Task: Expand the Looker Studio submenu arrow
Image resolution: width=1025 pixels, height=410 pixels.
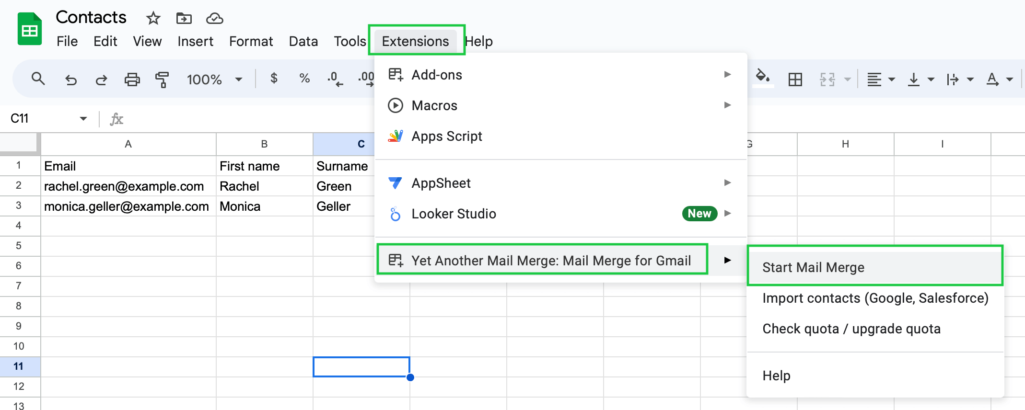Action: (727, 213)
